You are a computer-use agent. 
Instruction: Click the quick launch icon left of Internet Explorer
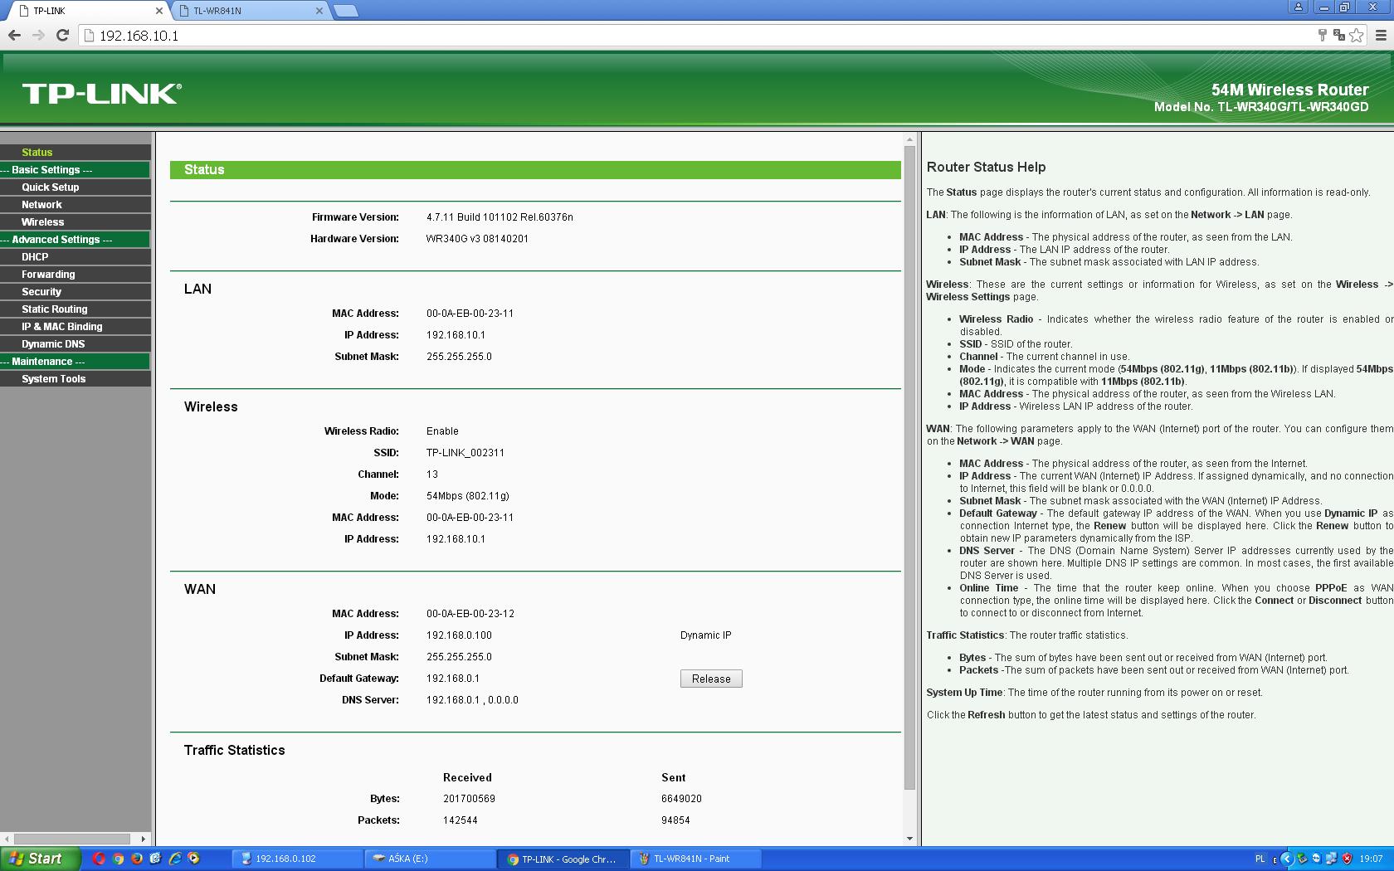(x=156, y=859)
